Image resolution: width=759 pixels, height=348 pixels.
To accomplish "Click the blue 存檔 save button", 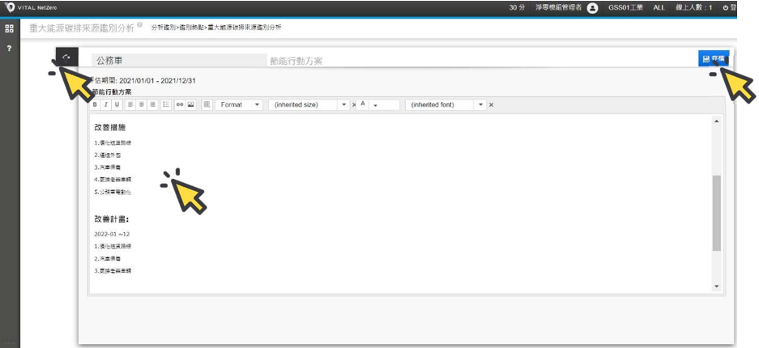I will coord(714,59).
